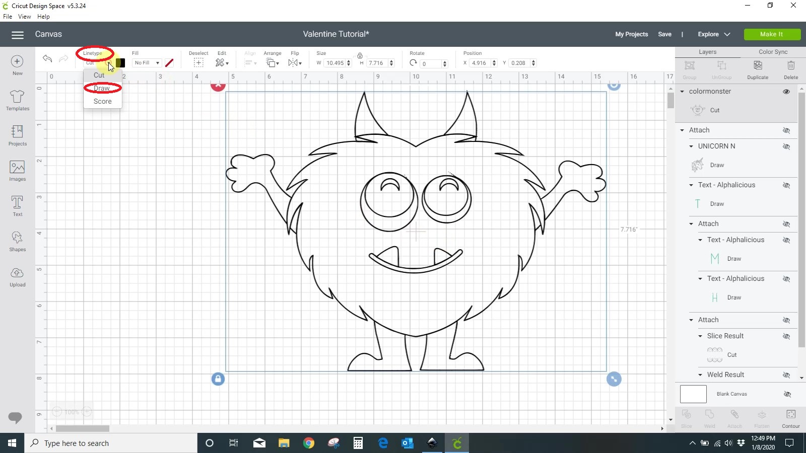Collapse the colormonster layer group

[682, 92]
